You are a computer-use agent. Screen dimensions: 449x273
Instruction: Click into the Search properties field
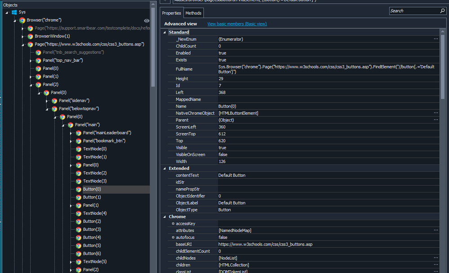413,11
